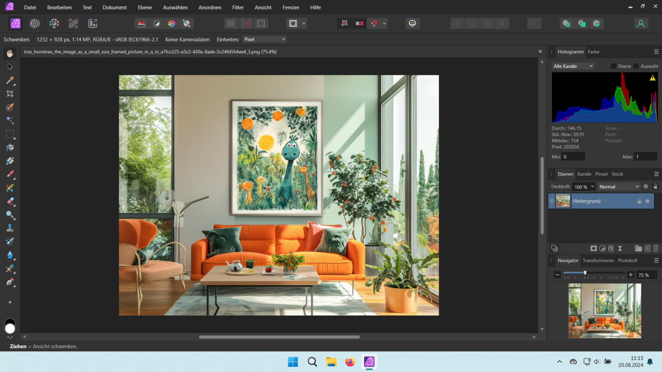Apply Auto Levels from the toolbar
Screen dimensions: 662x372
[142, 23]
